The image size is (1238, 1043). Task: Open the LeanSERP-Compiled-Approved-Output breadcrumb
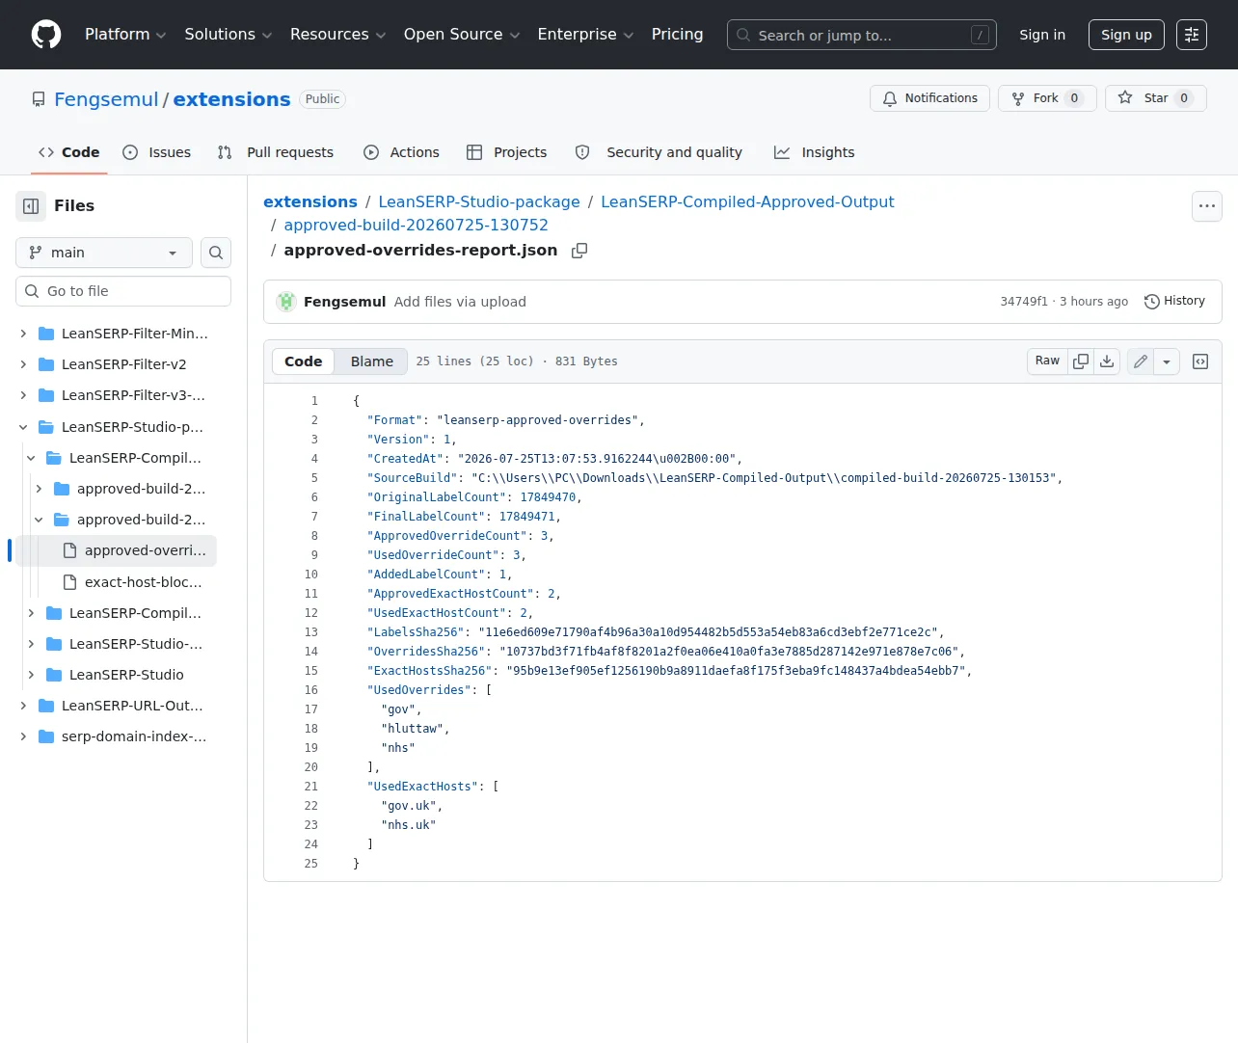tap(747, 202)
